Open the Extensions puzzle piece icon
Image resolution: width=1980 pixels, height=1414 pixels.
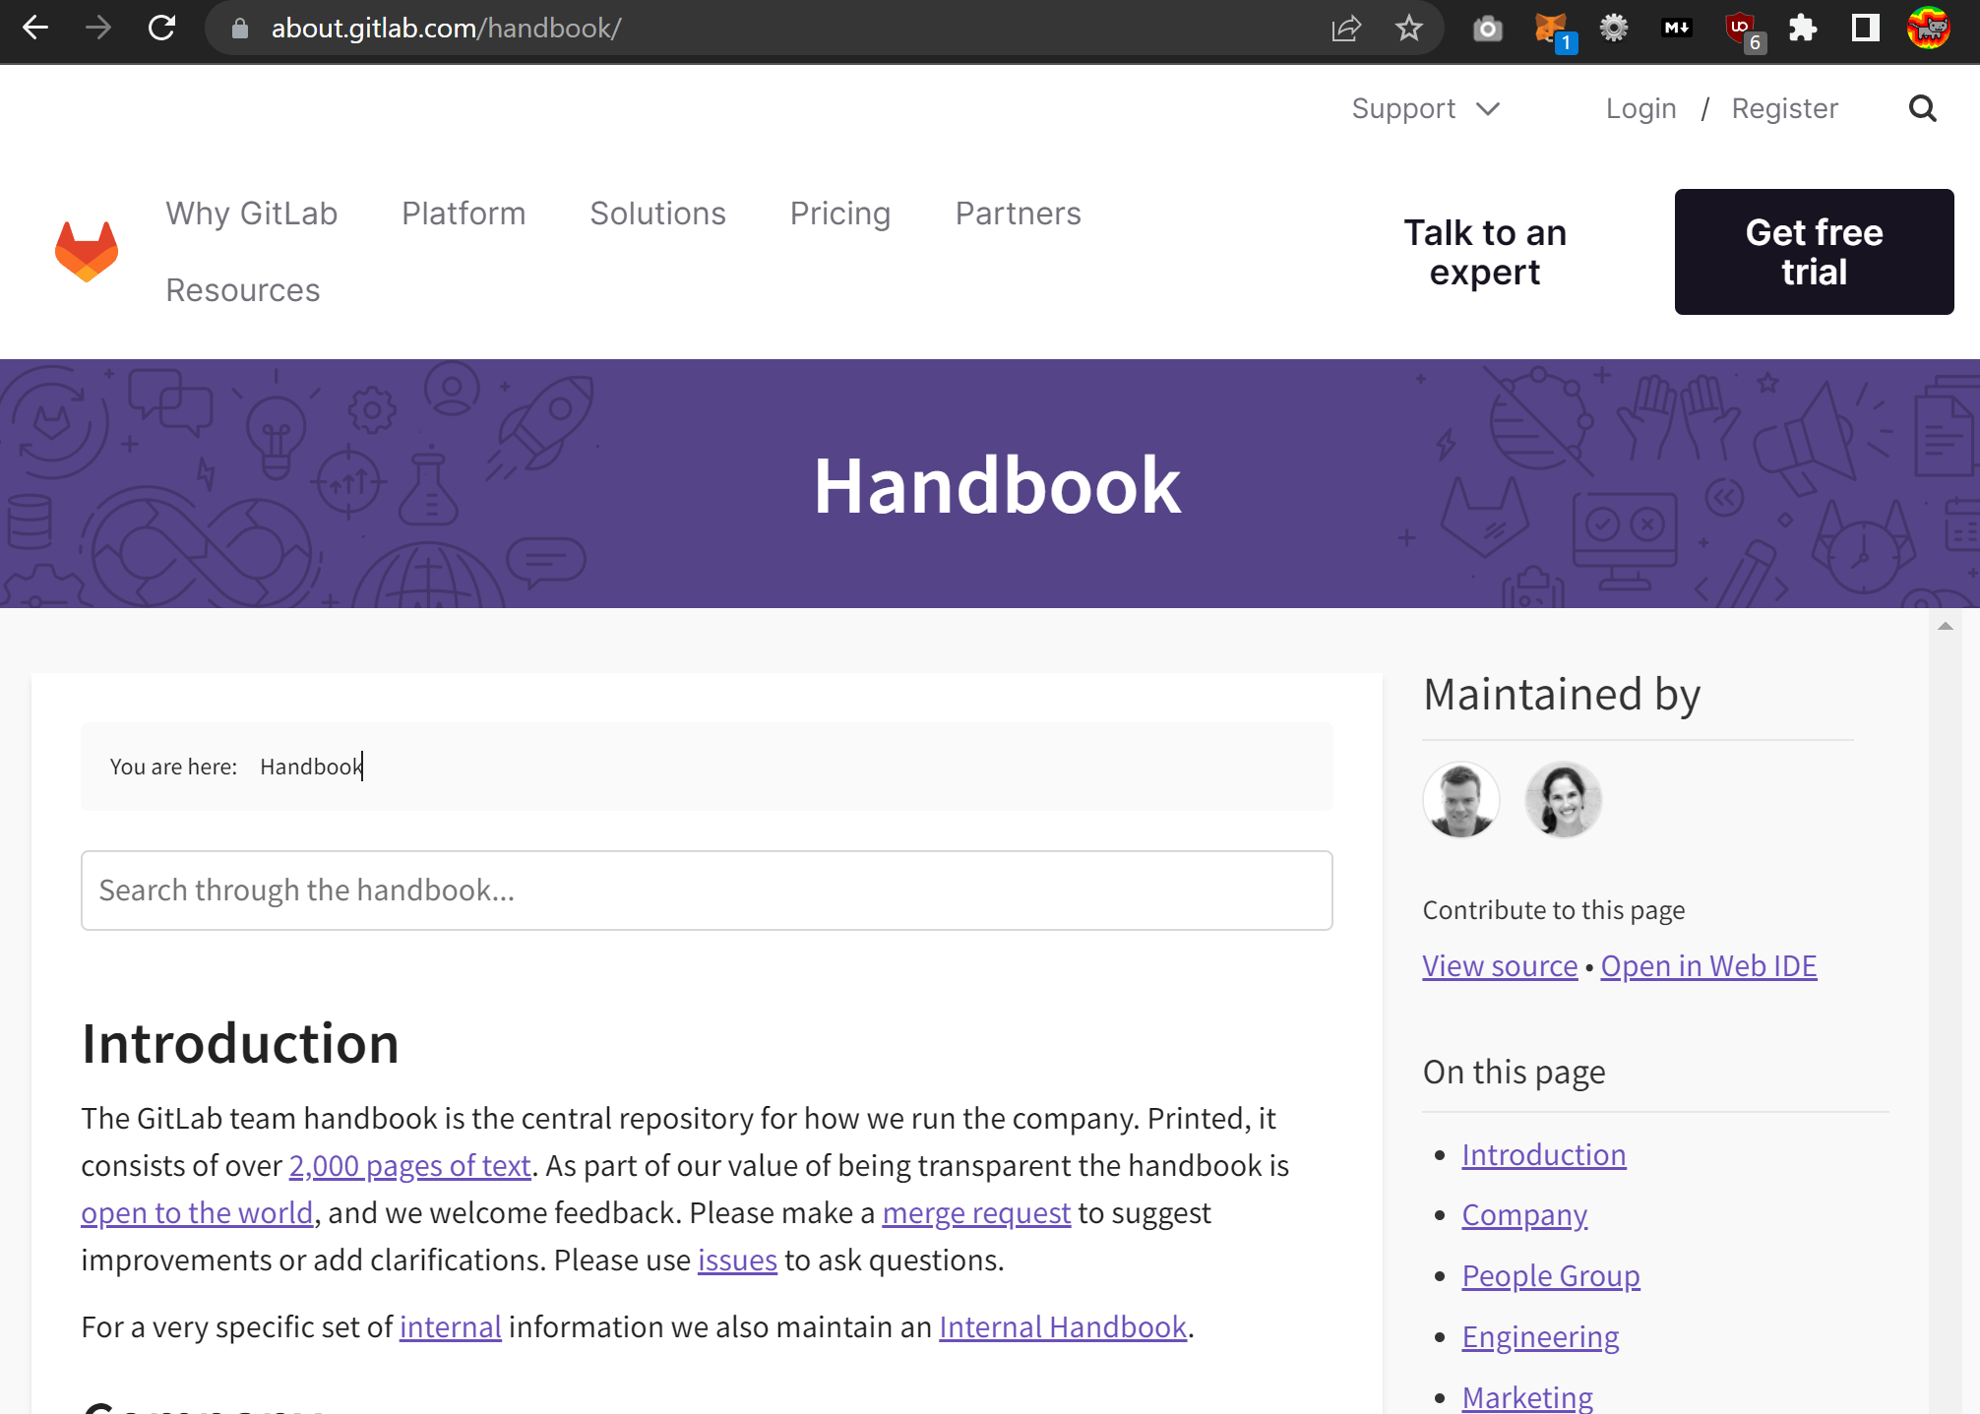coord(1803,28)
